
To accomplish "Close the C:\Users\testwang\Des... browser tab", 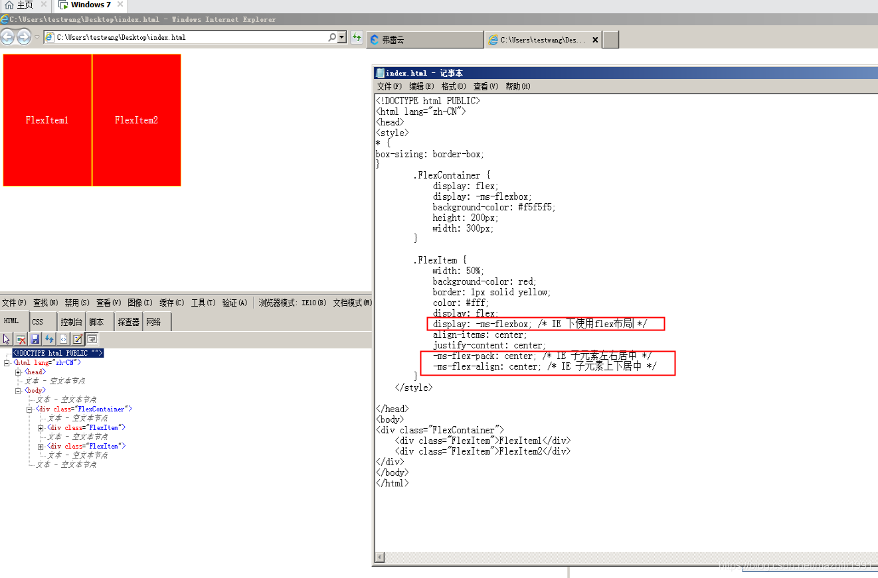I will pyautogui.click(x=595, y=40).
